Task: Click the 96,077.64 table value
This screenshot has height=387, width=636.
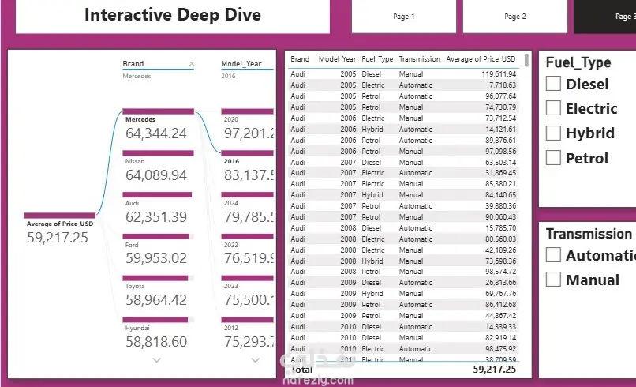Action: click(500, 96)
